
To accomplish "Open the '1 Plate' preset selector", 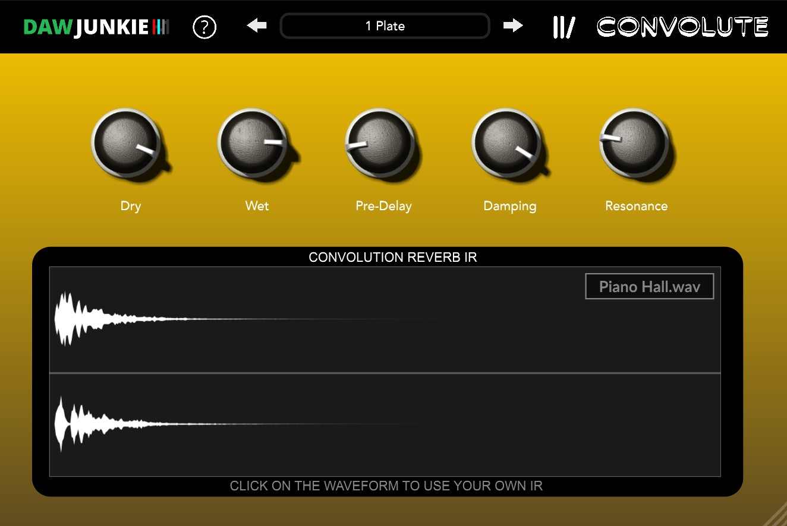I will (x=385, y=26).
